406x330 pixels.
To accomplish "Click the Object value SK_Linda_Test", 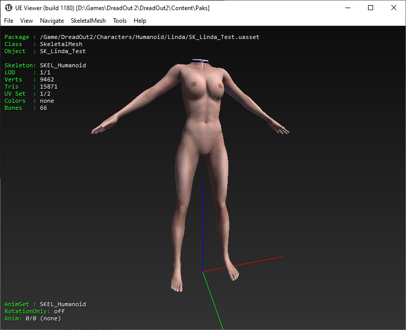I will [x=63, y=51].
